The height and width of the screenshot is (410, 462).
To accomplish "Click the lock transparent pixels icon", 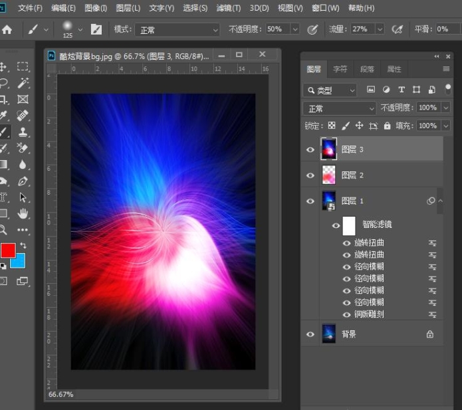I will tap(332, 126).
